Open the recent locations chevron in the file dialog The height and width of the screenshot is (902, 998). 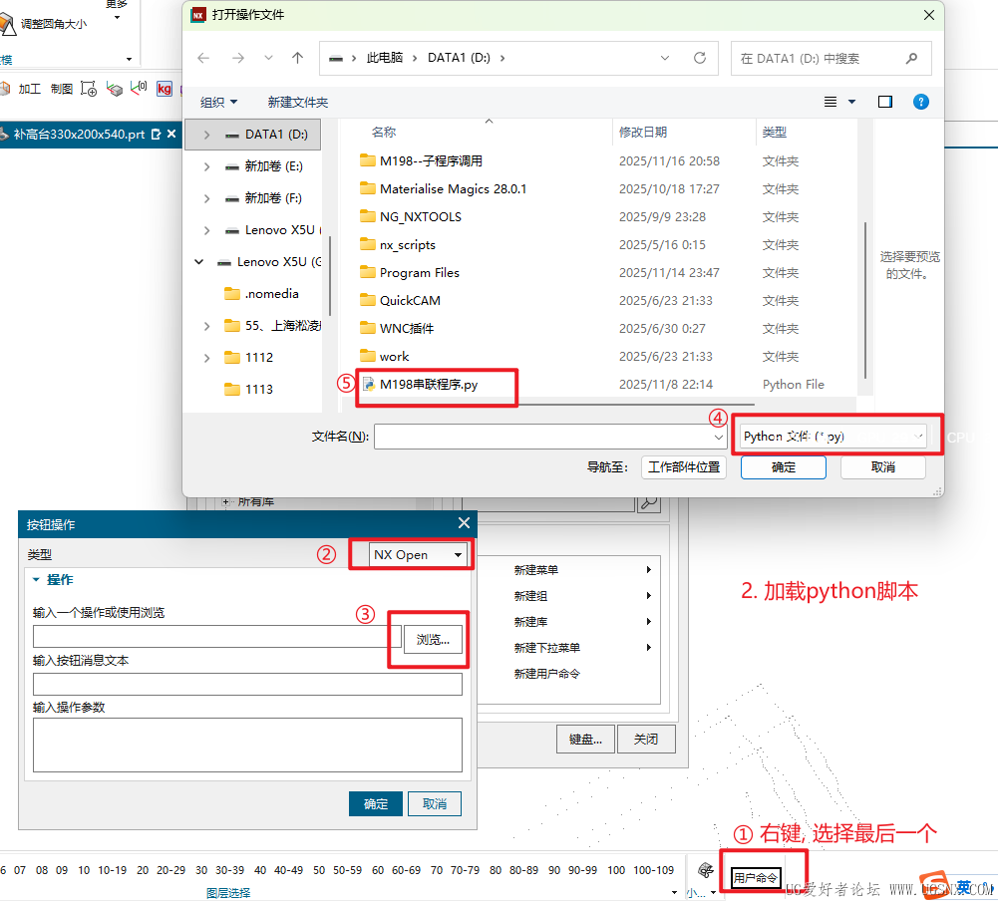(x=268, y=58)
